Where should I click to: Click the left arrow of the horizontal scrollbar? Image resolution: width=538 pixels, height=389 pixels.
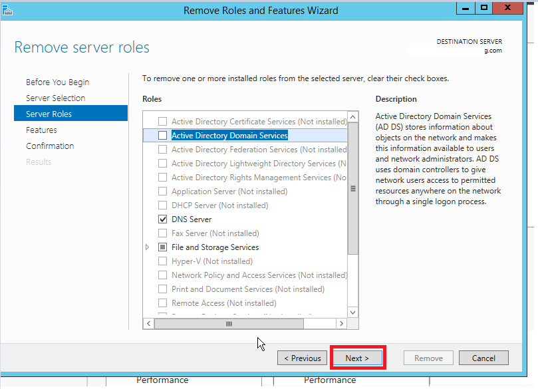coord(148,323)
